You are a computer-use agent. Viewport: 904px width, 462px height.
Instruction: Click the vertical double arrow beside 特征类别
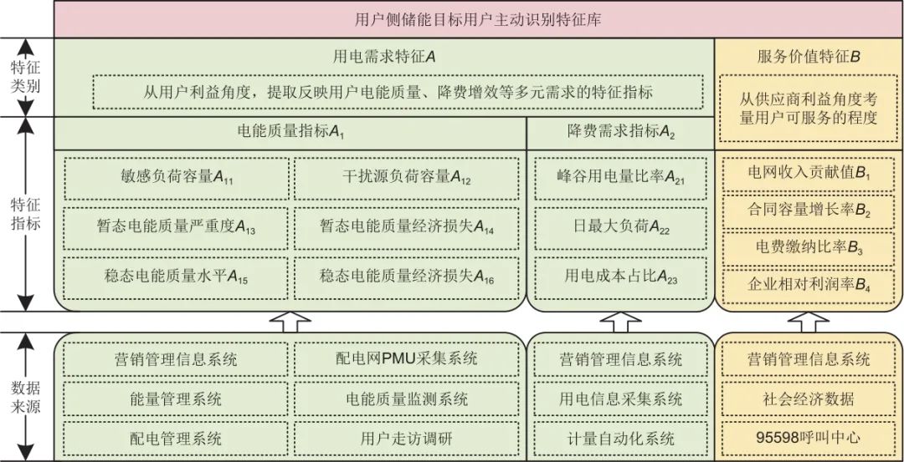point(28,77)
